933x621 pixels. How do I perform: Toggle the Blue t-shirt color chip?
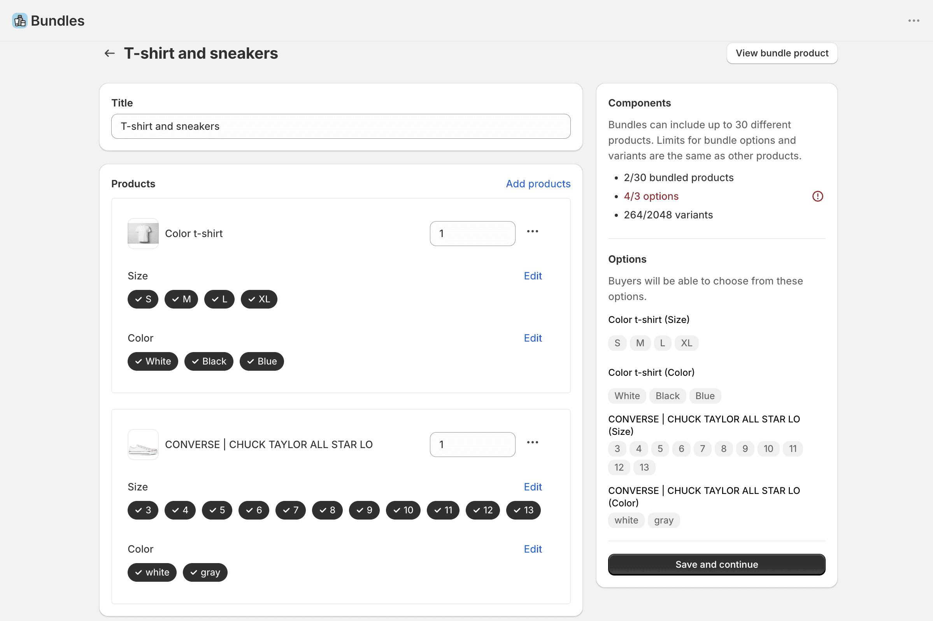[262, 361]
